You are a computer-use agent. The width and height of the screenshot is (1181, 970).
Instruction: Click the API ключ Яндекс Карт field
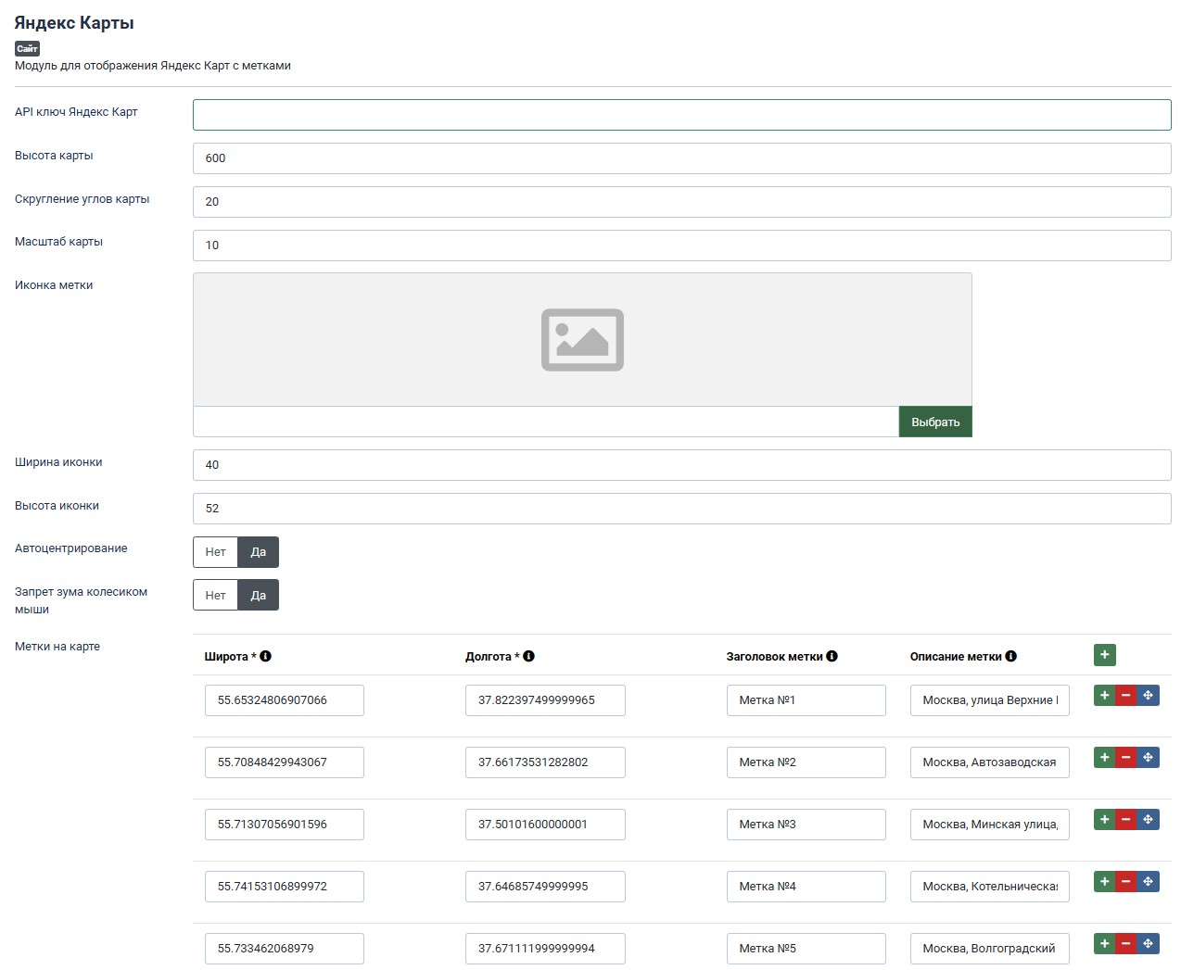[x=681, y=115]
